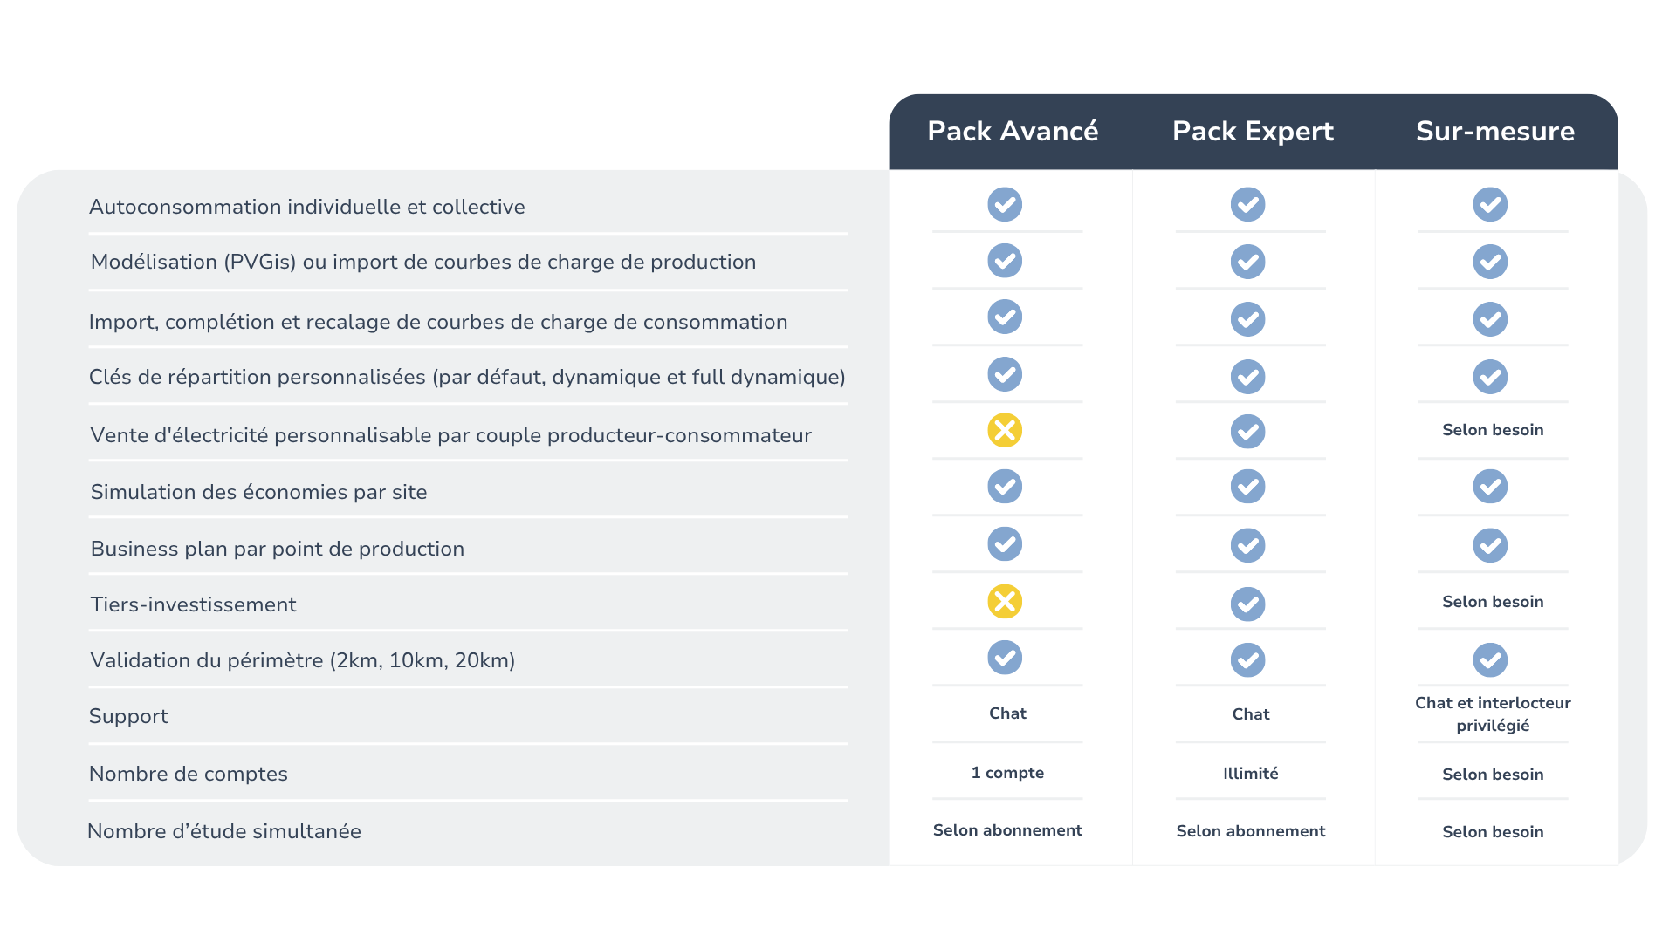The image size is (1676, 942).
Task: Click Sur-mesure checkmark for Import, complétion row
Action: click(x=1490, y=319)
